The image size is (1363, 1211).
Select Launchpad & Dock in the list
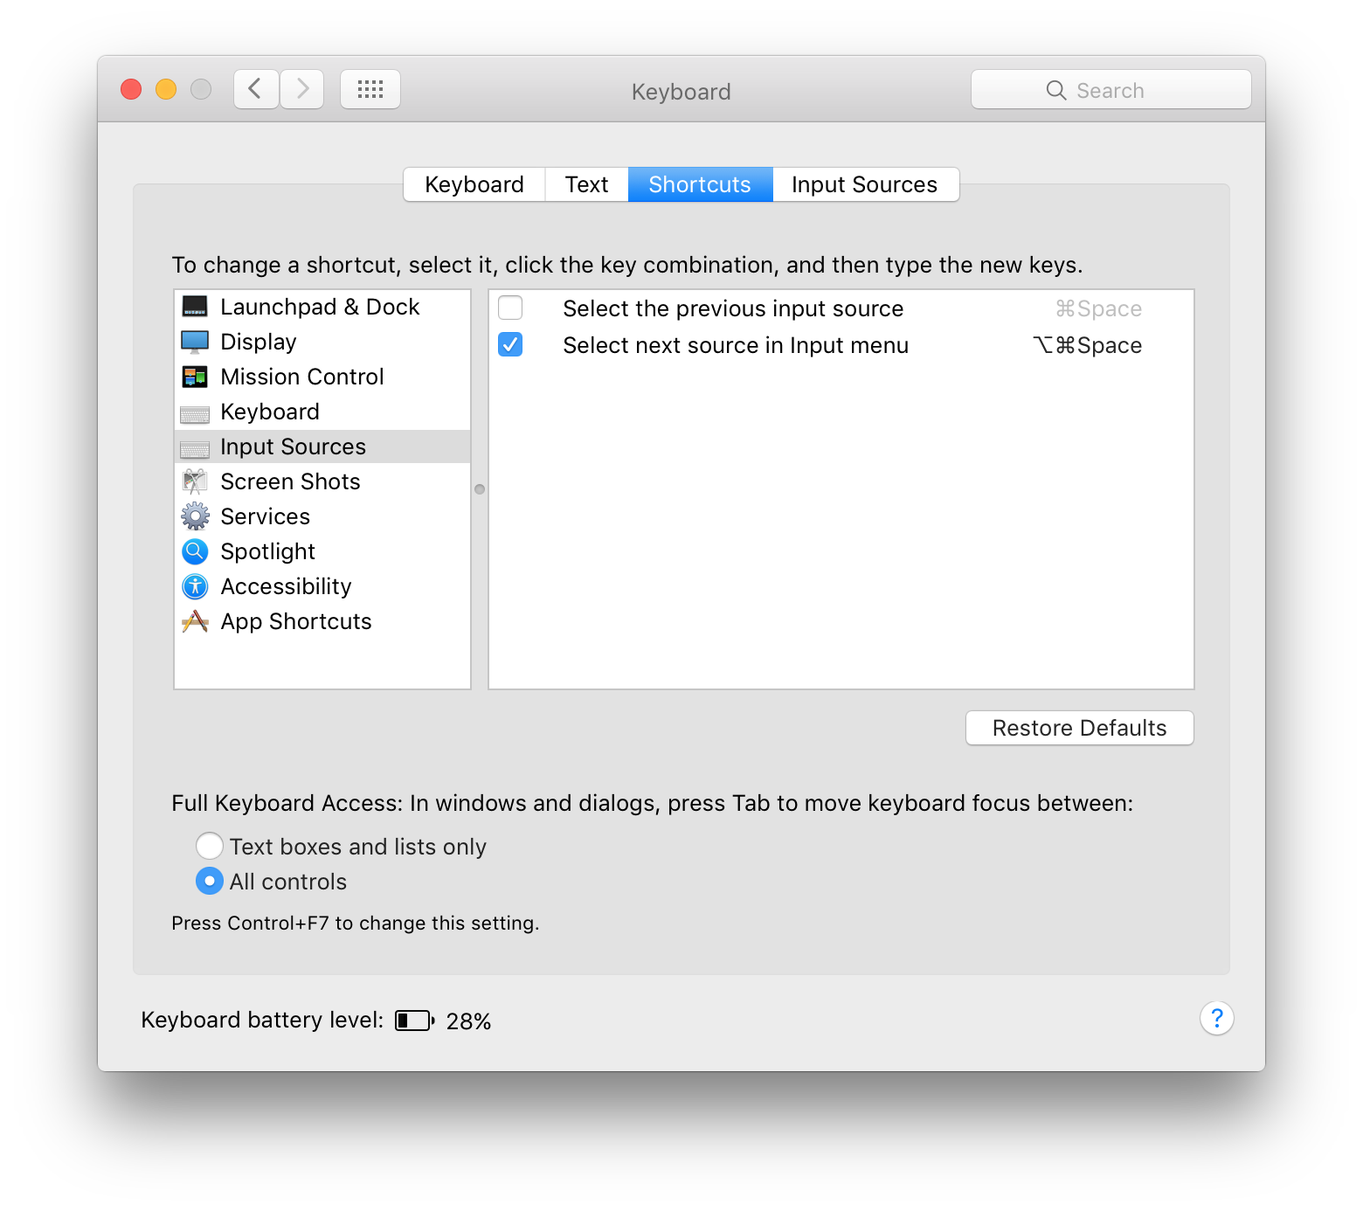[x=322, y=307]
